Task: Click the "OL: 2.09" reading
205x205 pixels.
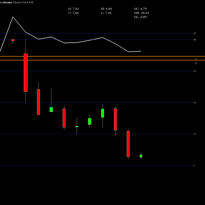Action: point(140,17)
